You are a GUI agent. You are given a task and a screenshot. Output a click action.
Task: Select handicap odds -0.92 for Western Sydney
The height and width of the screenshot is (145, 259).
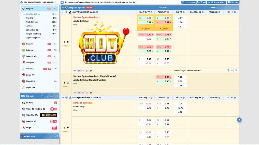coord(146,18)
